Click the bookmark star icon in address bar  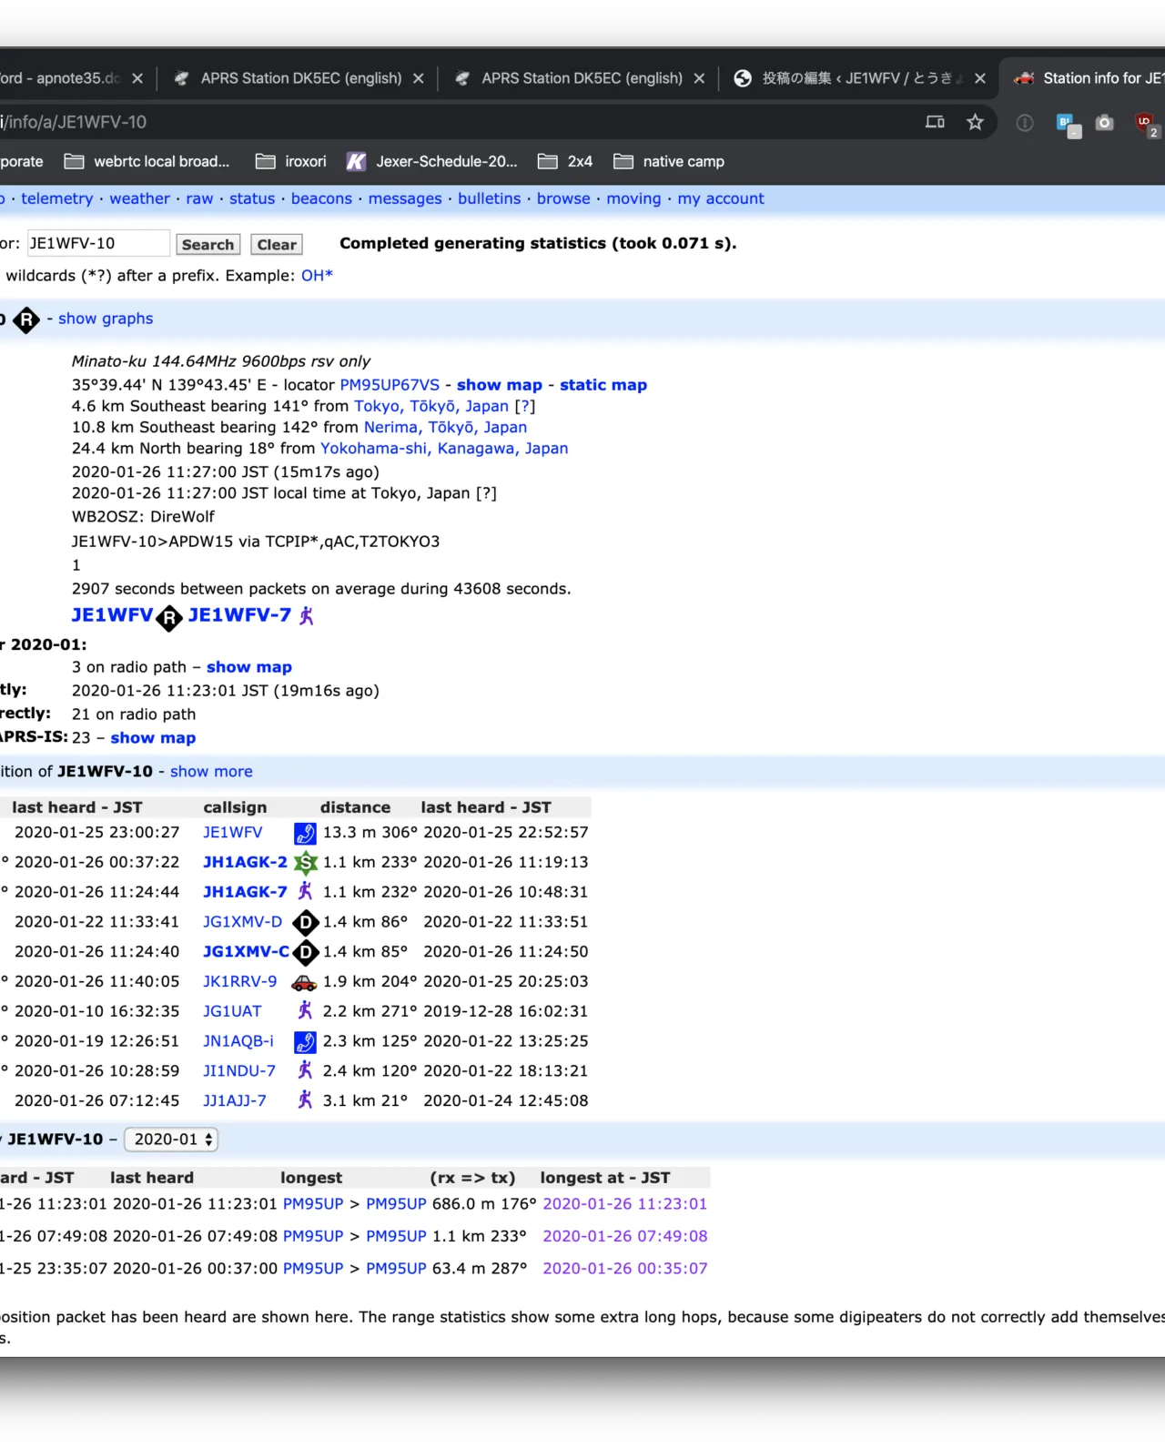coord(975,122)
